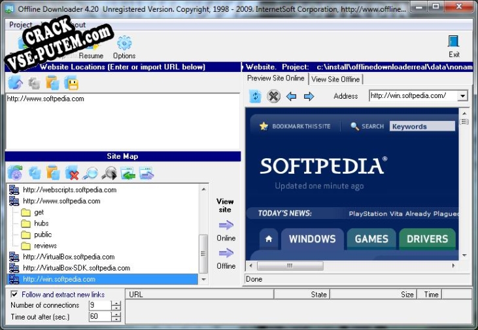This screenshot has width=478, height=330.
Task: Toggle Follow and extract new links checkbox
Action: [14, 294]
